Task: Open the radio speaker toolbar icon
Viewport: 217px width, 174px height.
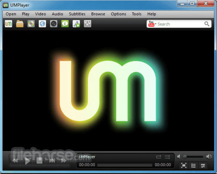Action: coord(54,24)
